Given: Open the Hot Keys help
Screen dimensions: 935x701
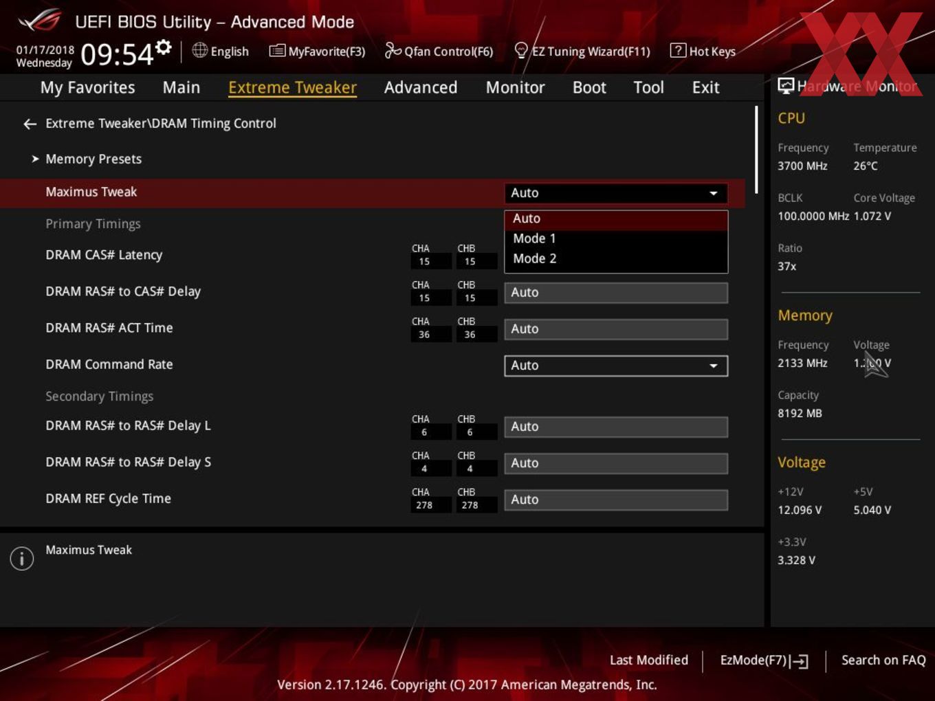Looking at the screenshot, I should [703, 51].
